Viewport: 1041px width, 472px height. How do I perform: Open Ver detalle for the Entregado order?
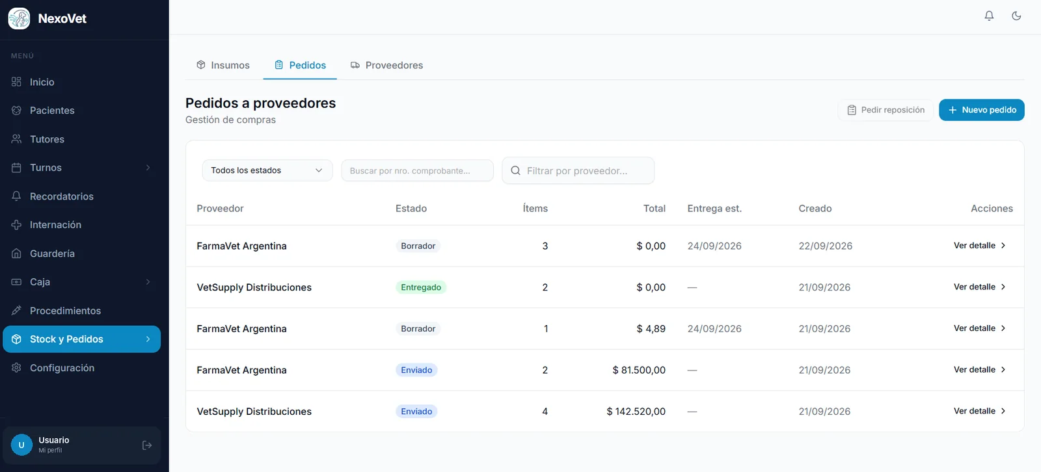(x=980, y=287)
